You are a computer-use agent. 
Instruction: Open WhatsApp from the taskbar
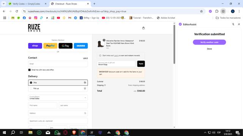57,133
